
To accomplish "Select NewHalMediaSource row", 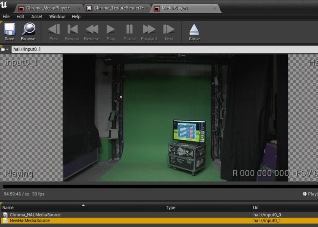I will 160,221.
